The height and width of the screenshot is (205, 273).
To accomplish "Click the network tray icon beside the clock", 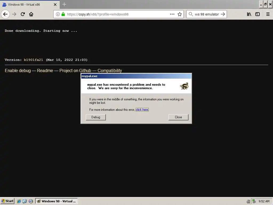I will click(x=254, y=201).
